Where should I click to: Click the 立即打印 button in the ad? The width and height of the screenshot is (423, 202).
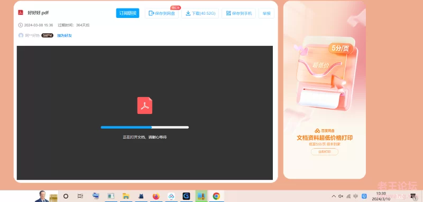325,152
